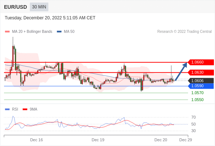215x146 pixels.
Task: Click the black 1.0606 current price tag
Action: click(201, 81)
